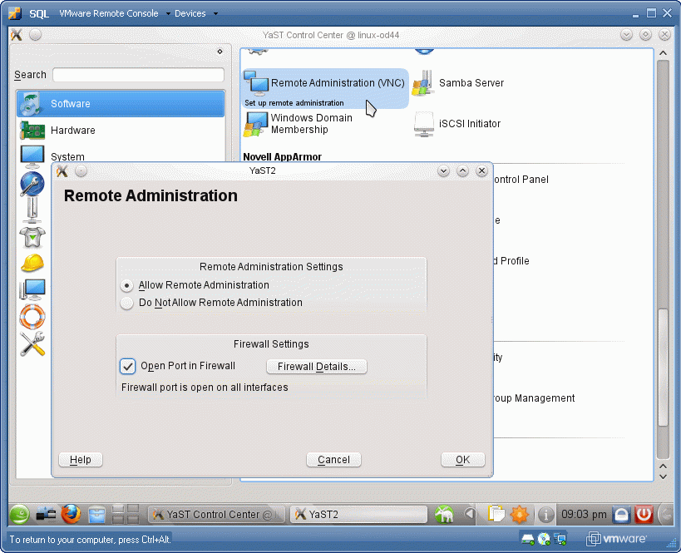The width and height of the screenshot is (681, 553).
Task: Open Samba Server module
Action: [458, 83]
